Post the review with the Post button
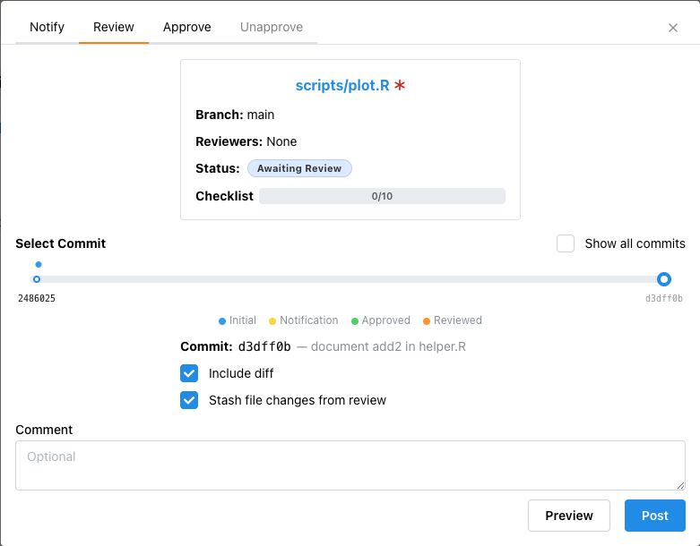This screenshot has width=700, height=546. (654, 516)
